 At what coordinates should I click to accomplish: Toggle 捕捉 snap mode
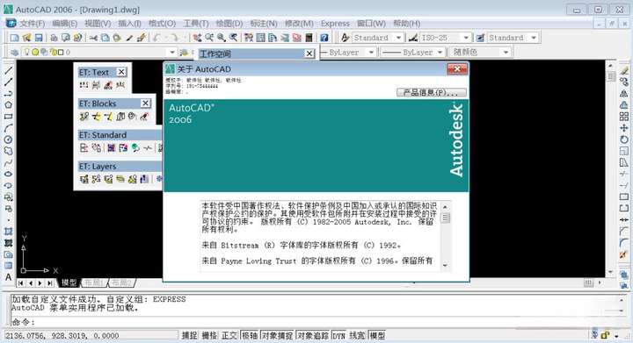189,335
